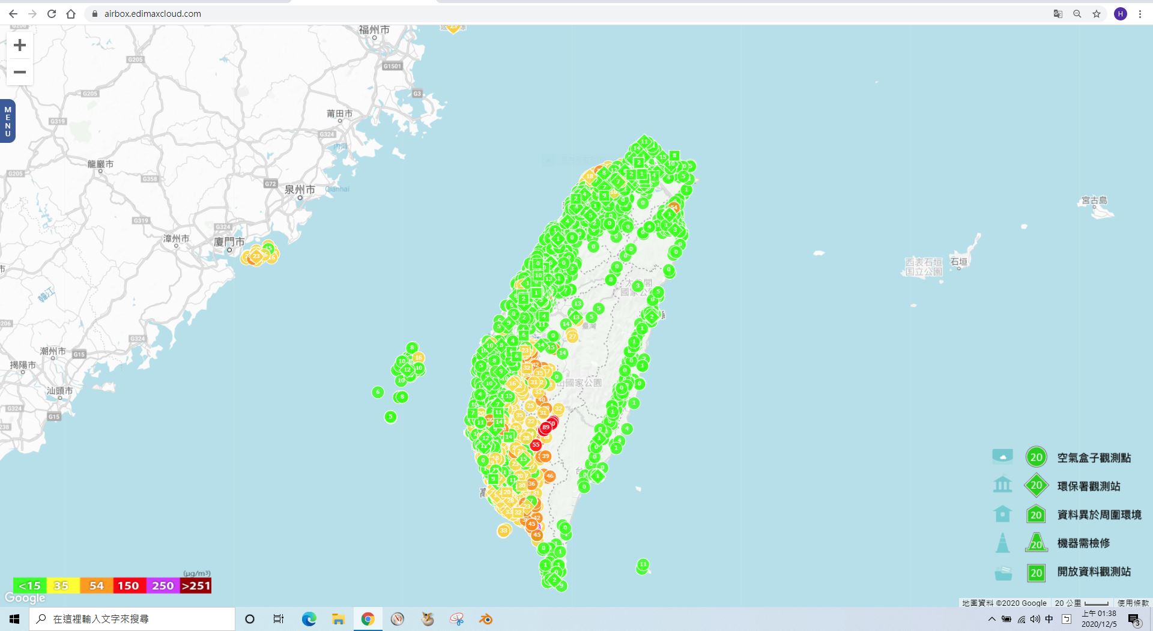Toggle the house-shaped anomaly data legend icon
Screen dimensions: 1153x631
click(1002, 514)
